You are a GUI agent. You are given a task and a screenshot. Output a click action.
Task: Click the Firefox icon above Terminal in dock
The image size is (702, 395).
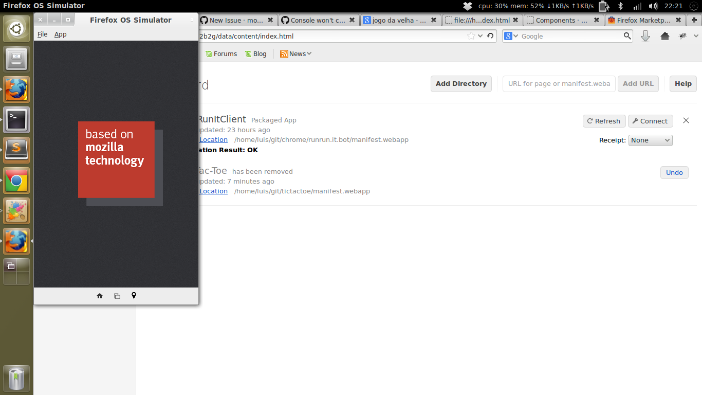click(x=16, y=89)
